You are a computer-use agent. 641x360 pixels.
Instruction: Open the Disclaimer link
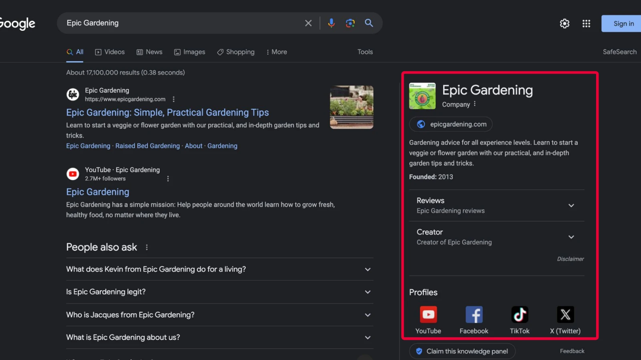point(570,259)
